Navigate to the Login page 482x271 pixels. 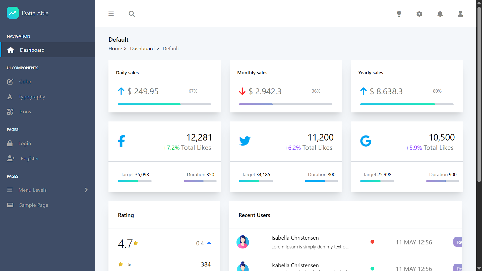point(25,143)
